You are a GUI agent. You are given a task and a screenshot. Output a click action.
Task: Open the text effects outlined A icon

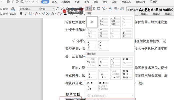coord(53,13)
